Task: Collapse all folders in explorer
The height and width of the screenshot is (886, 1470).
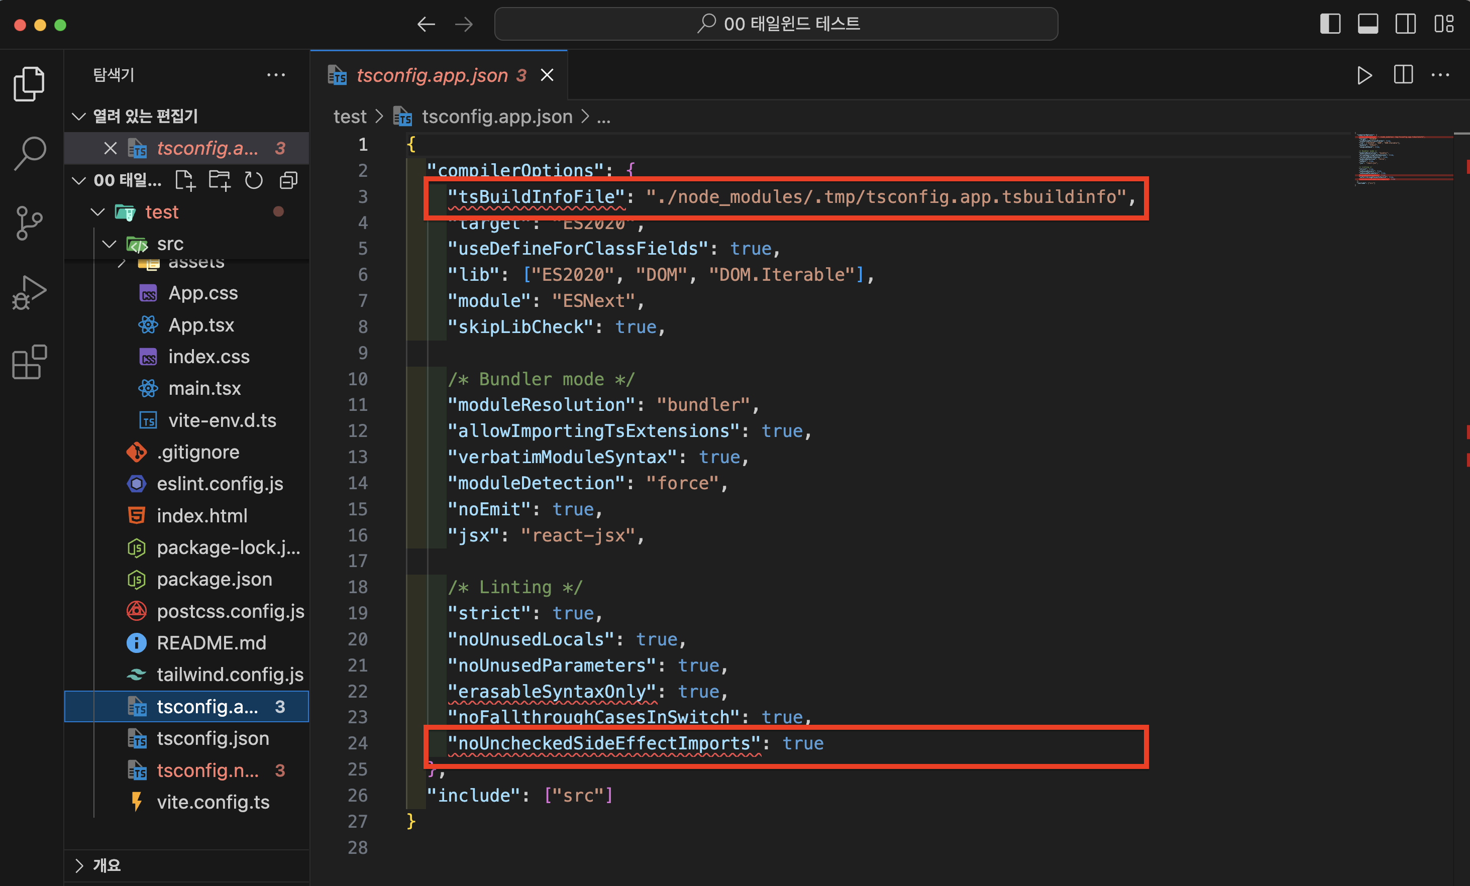Action: click(x=289, y=180)
